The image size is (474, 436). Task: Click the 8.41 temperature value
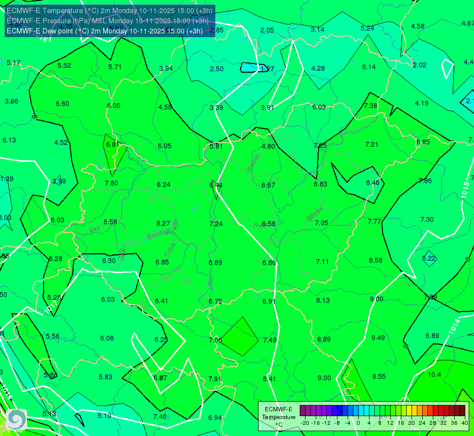pyautogui.click(x=269, y=378)
